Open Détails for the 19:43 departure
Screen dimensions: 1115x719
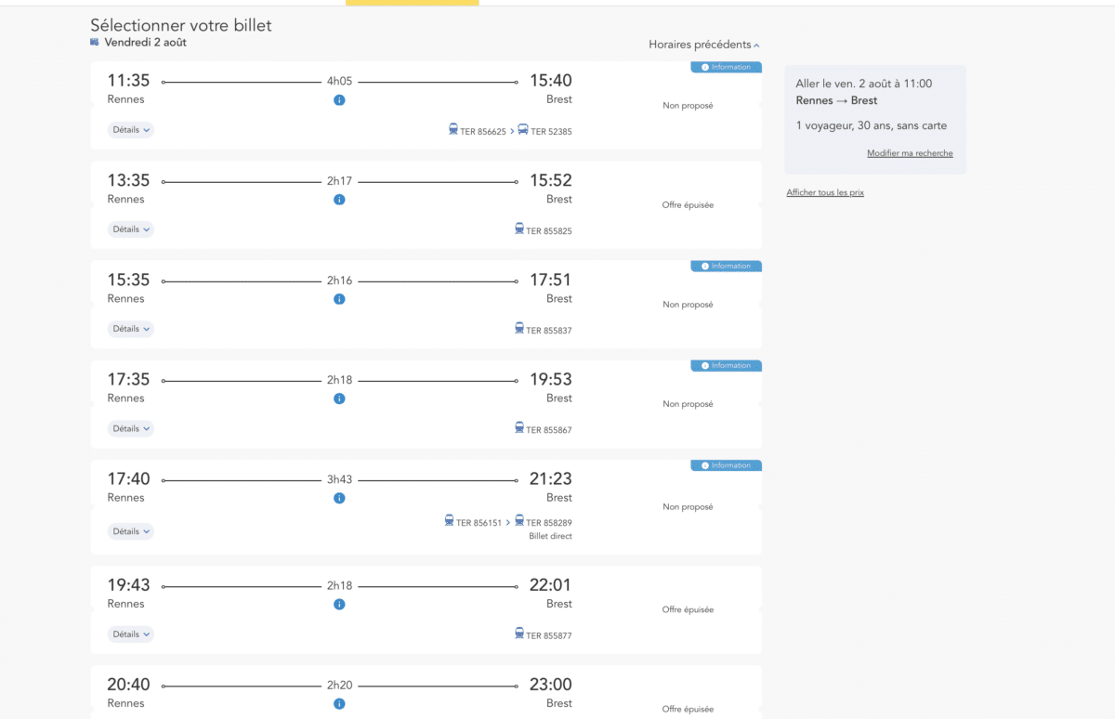click(x=131, y=634)
